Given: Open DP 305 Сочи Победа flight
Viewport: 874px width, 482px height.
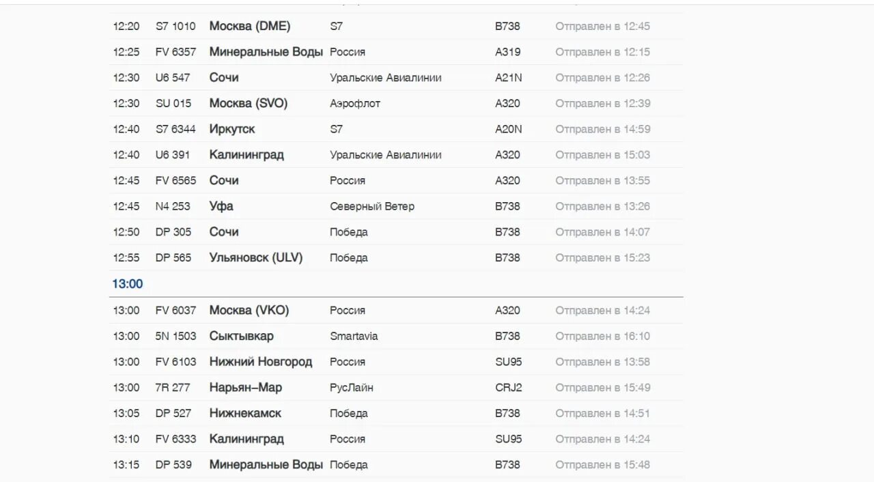Looking at the screenshot, I should [x=396, y=232].
